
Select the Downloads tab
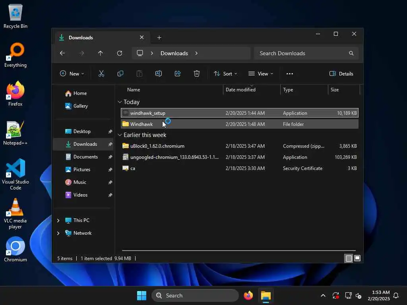click(x=101, y=38)
